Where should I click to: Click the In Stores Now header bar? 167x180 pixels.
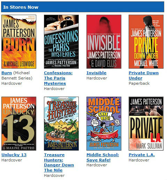point(83,7)
